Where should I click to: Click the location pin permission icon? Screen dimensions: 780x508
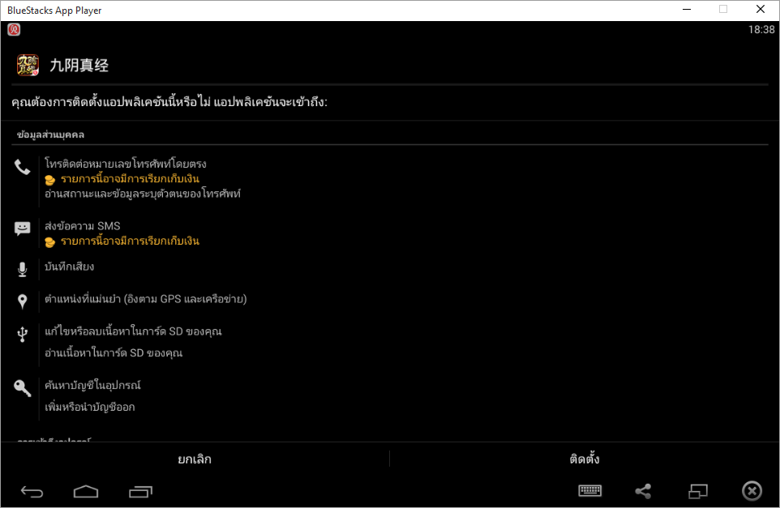23,301
